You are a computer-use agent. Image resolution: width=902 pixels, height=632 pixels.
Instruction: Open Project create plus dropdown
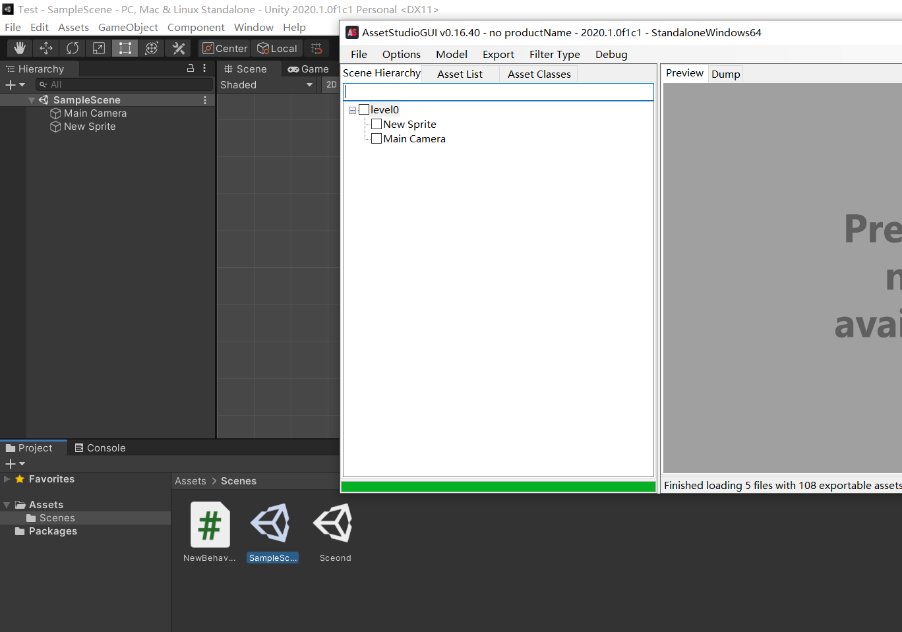pyautogui.click(x=15, y=464)
